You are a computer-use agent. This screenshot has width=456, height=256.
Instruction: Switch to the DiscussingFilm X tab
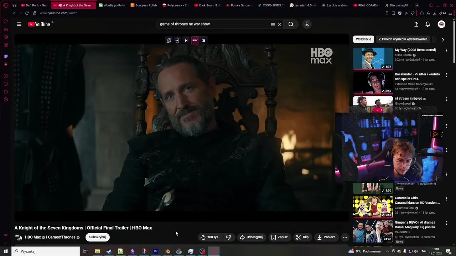pos(398,5)
